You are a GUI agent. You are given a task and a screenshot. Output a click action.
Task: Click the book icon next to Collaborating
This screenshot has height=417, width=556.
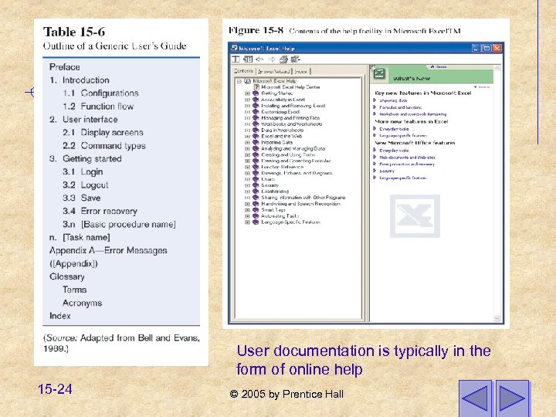[x=256, y=192]
